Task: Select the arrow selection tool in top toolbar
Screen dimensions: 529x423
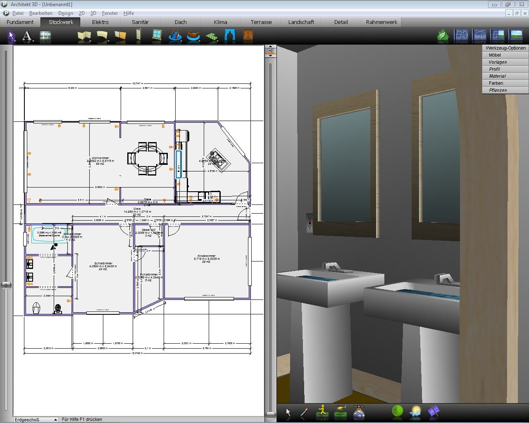Action: coord(12,36)
